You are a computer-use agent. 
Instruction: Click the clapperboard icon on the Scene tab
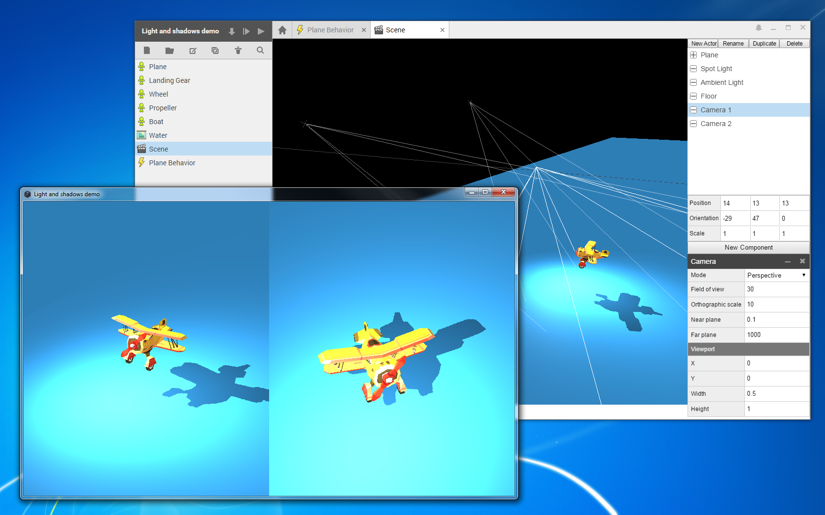379,30
